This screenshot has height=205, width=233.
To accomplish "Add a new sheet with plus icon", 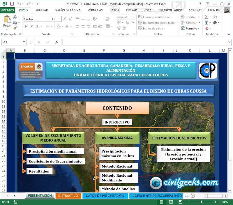I will pos(193,196).
